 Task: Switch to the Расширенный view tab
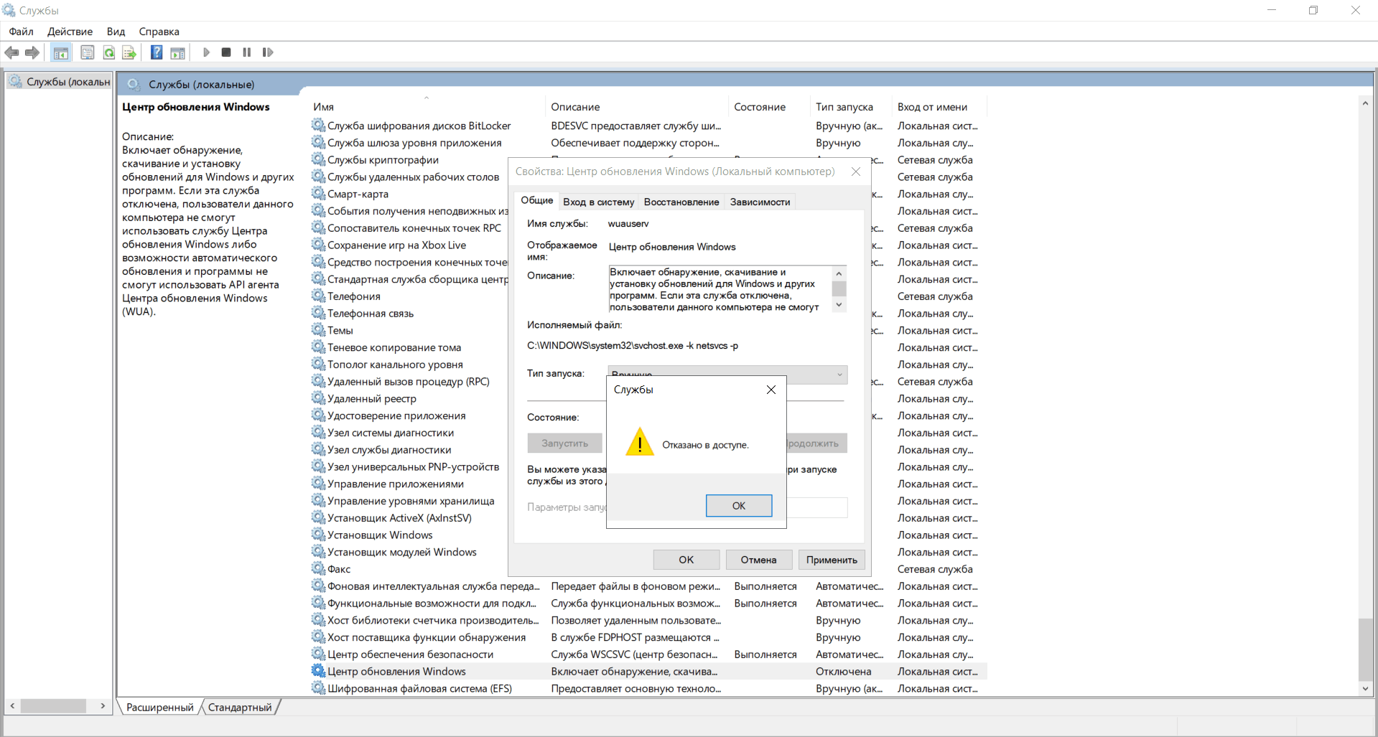click(x=159, y=707)
